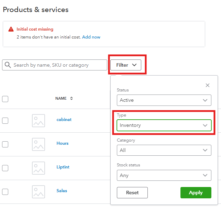Select the Liptint row checkbox
221x209 pixels.
click(5, 168)
